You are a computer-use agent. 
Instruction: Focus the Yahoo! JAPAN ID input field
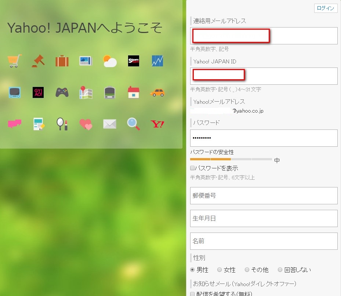(264, 76)
